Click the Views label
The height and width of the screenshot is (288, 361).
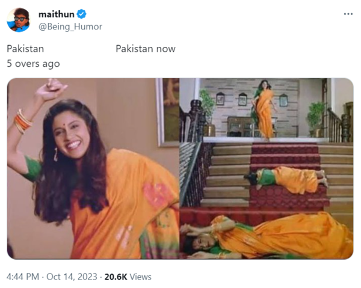point(141,277)
